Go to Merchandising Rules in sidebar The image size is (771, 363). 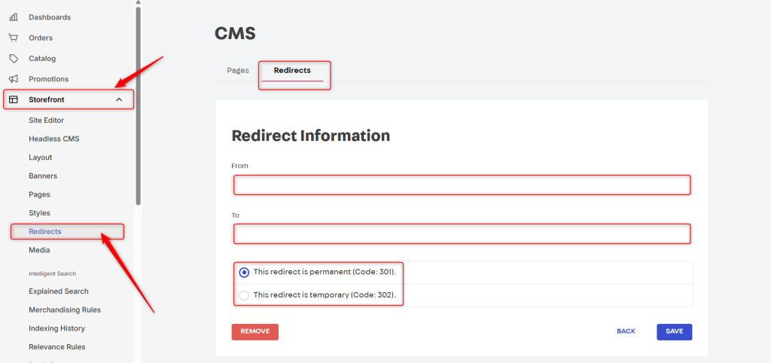(65, 310)
